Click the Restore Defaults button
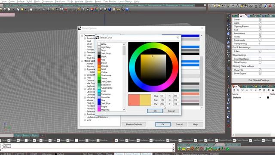Screen dimensions: 275x155 (x=134, y=124)
